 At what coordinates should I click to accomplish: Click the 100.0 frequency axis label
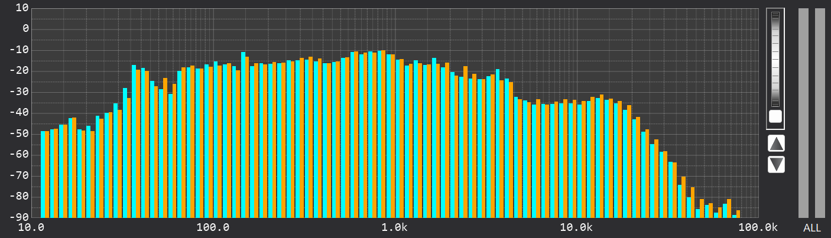point(213,228)
